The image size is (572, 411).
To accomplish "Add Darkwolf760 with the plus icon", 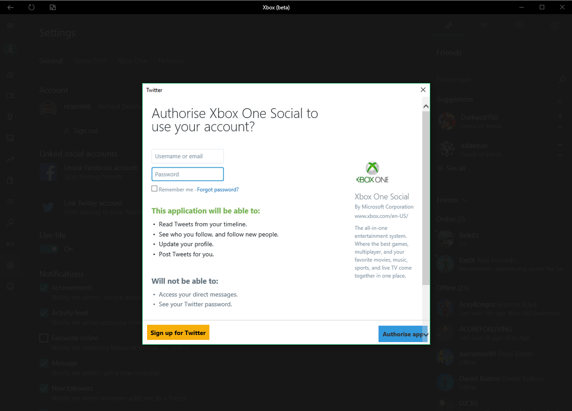I will click(x=560, y=116).
